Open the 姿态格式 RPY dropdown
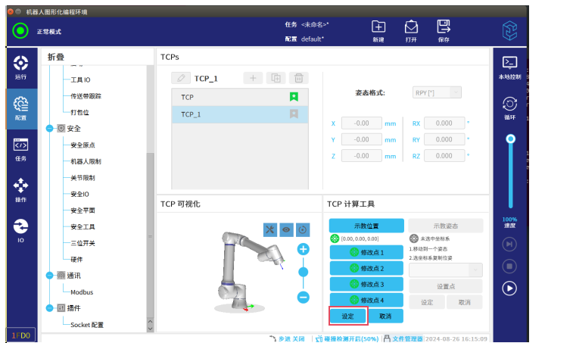The image size is (573, 343). (437, 92)
